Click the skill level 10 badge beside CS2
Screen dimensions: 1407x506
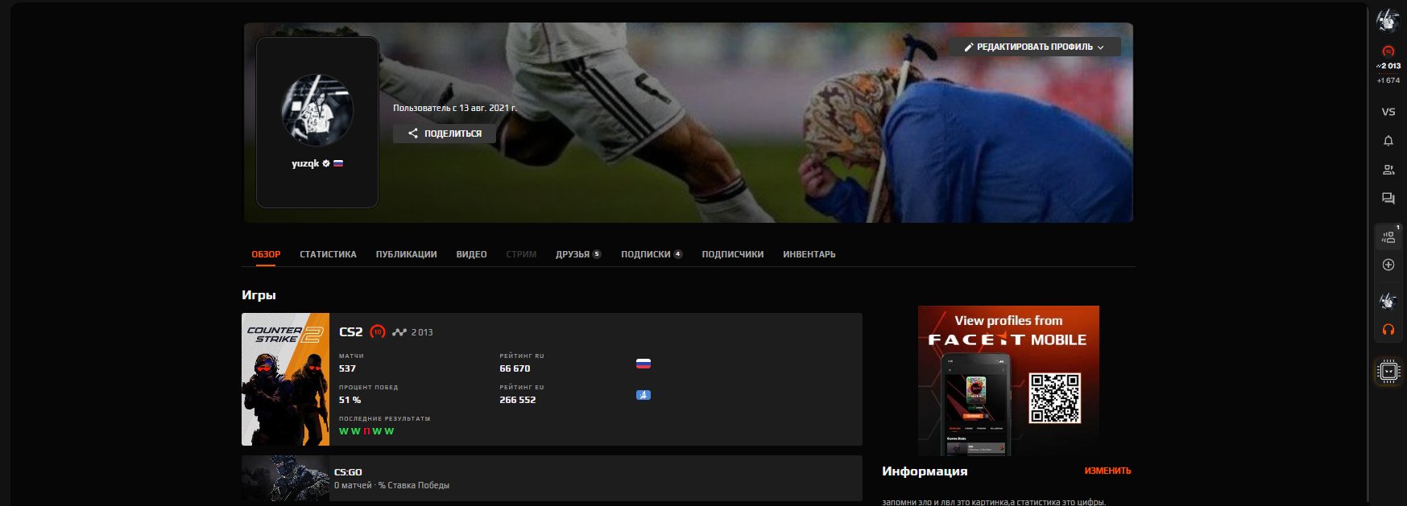pyautogui.click(x=377, y=331)
